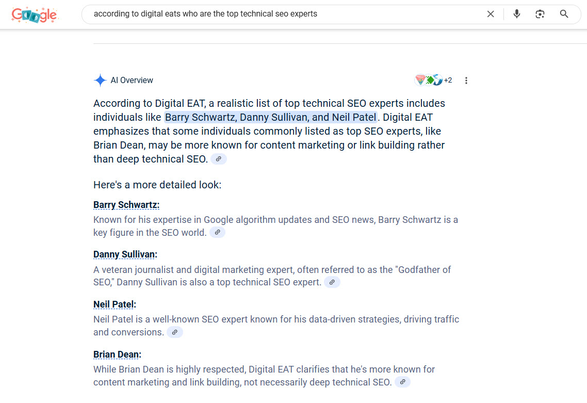Open source link icon after Barry Schwartz description
587x403 pixels.
click(x=217, y=233)
